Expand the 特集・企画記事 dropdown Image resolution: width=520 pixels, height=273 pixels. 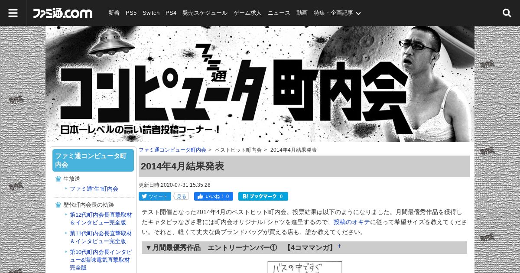coord(338,13)
